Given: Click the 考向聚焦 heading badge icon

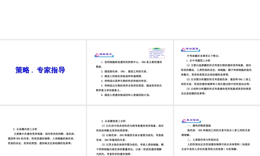Looking at the screenshot, I should (x=191, y=49).
